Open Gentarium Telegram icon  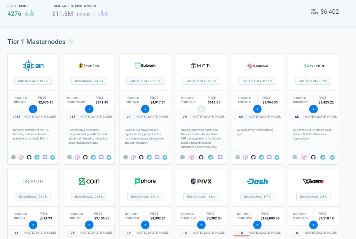point(277,158)
